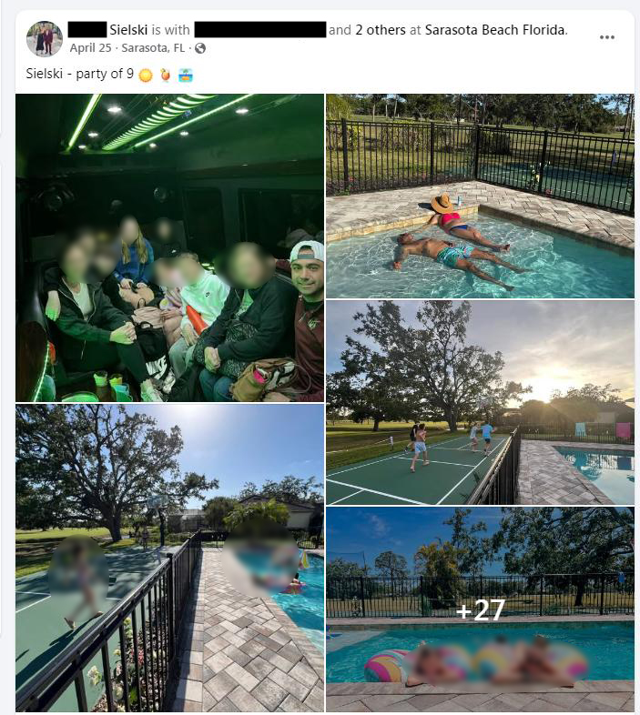Image resolution: width=640 pixels, height=715 pixels.
Task: Click the redacted tagged friend name
Action: [x=260, y=30]
